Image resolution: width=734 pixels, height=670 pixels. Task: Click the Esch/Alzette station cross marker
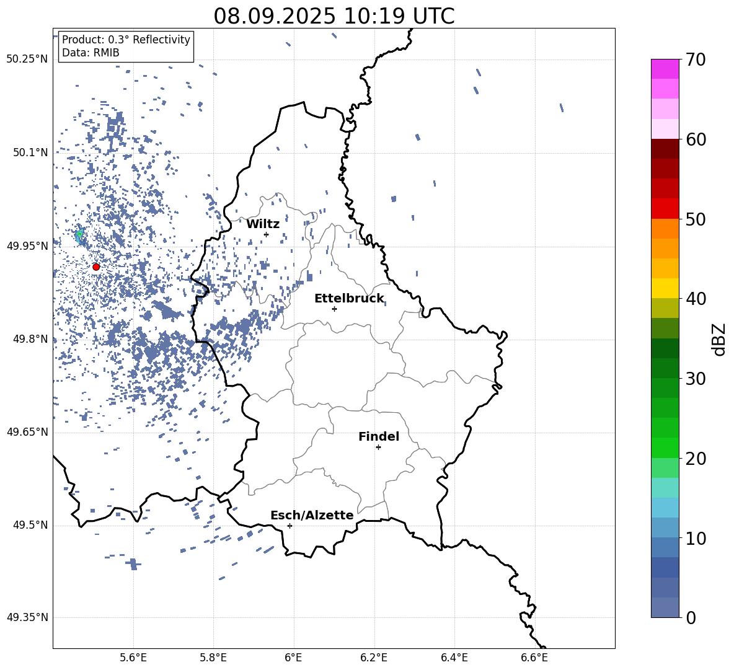(290, 526)
